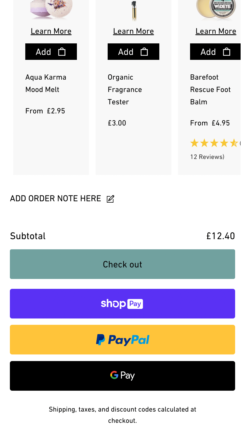Open the Organic Fragrance Tester product title

point(125,90)
